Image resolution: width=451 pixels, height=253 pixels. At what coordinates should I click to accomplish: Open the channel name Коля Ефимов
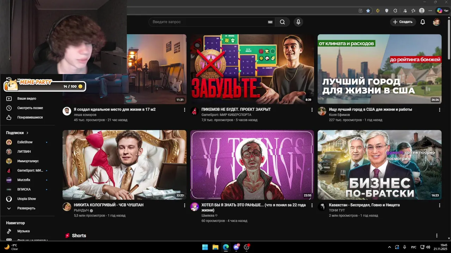coord(339,115)
